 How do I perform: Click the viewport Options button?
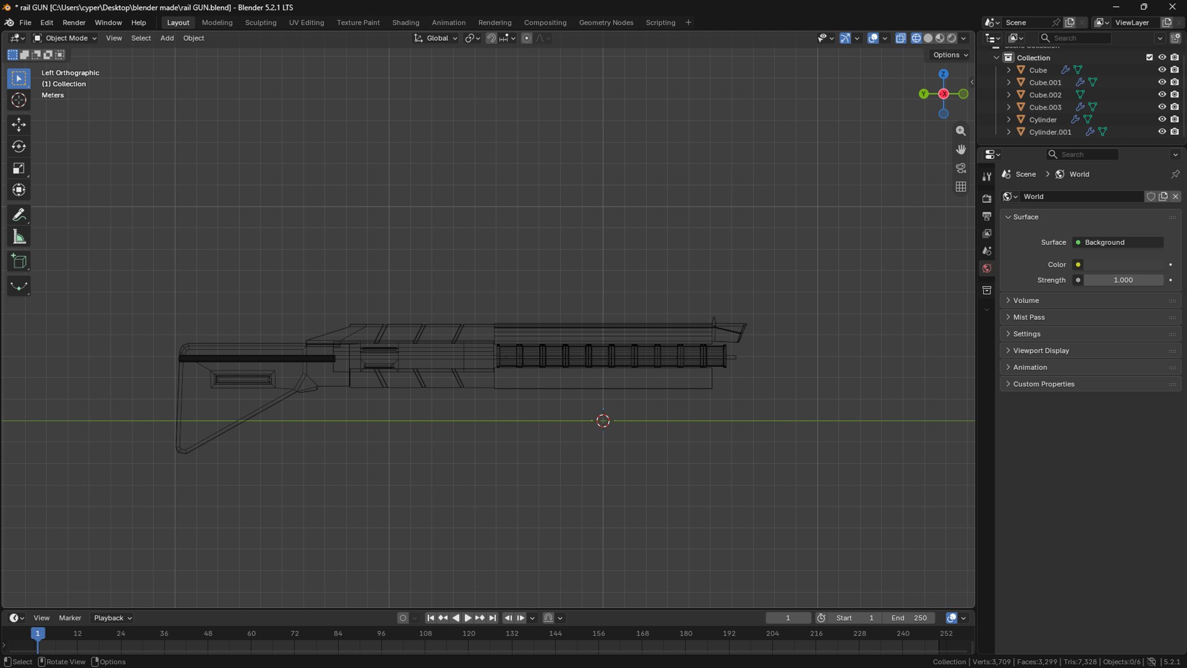pyautogui.click(x=950, y=55)
